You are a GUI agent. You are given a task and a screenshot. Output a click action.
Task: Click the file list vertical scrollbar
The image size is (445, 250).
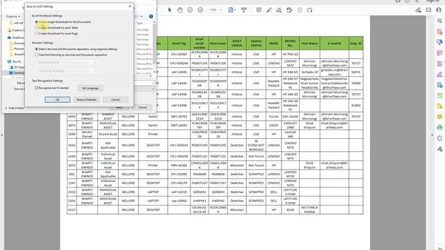coord(154,47)
